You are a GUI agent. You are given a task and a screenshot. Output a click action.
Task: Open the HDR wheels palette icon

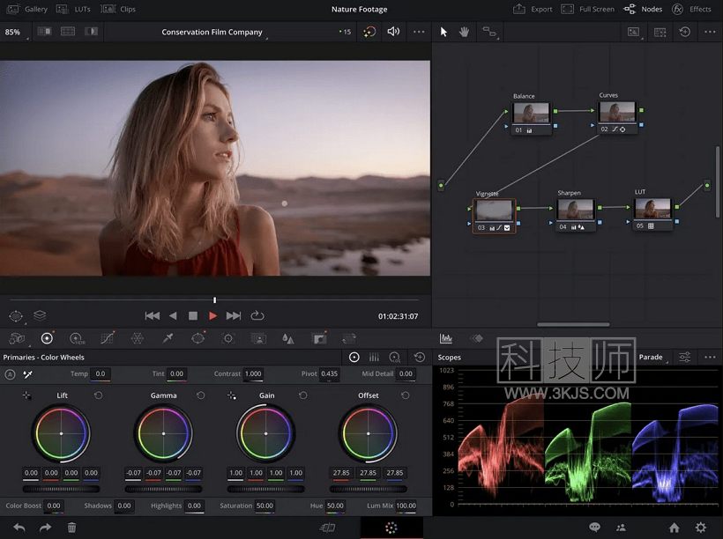77,339
